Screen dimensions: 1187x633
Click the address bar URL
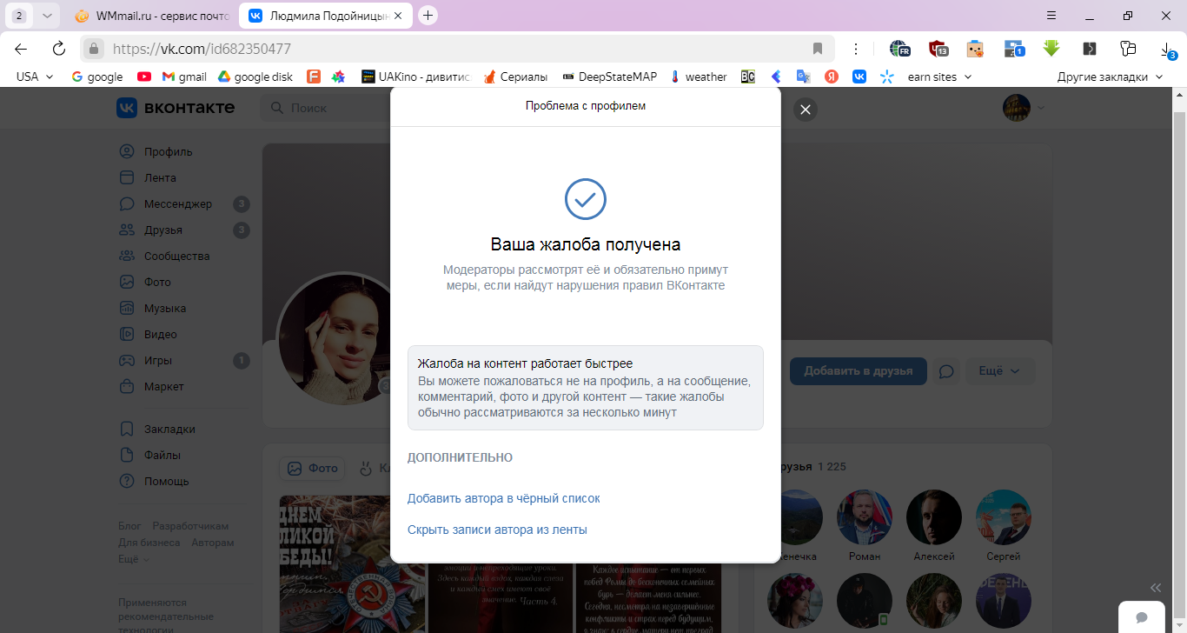click(x=202, y=49)
